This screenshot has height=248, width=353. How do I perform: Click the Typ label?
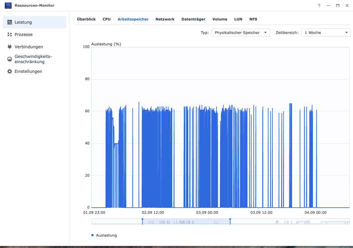(x=205, y=32)
